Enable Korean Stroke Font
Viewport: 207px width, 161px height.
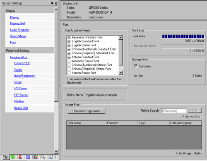[69, 73]
